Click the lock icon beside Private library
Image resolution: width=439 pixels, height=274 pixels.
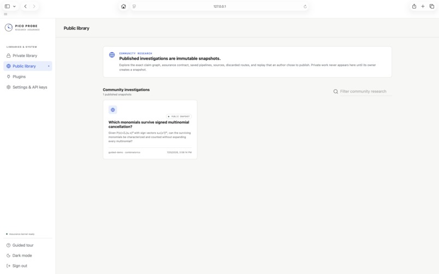8,55
